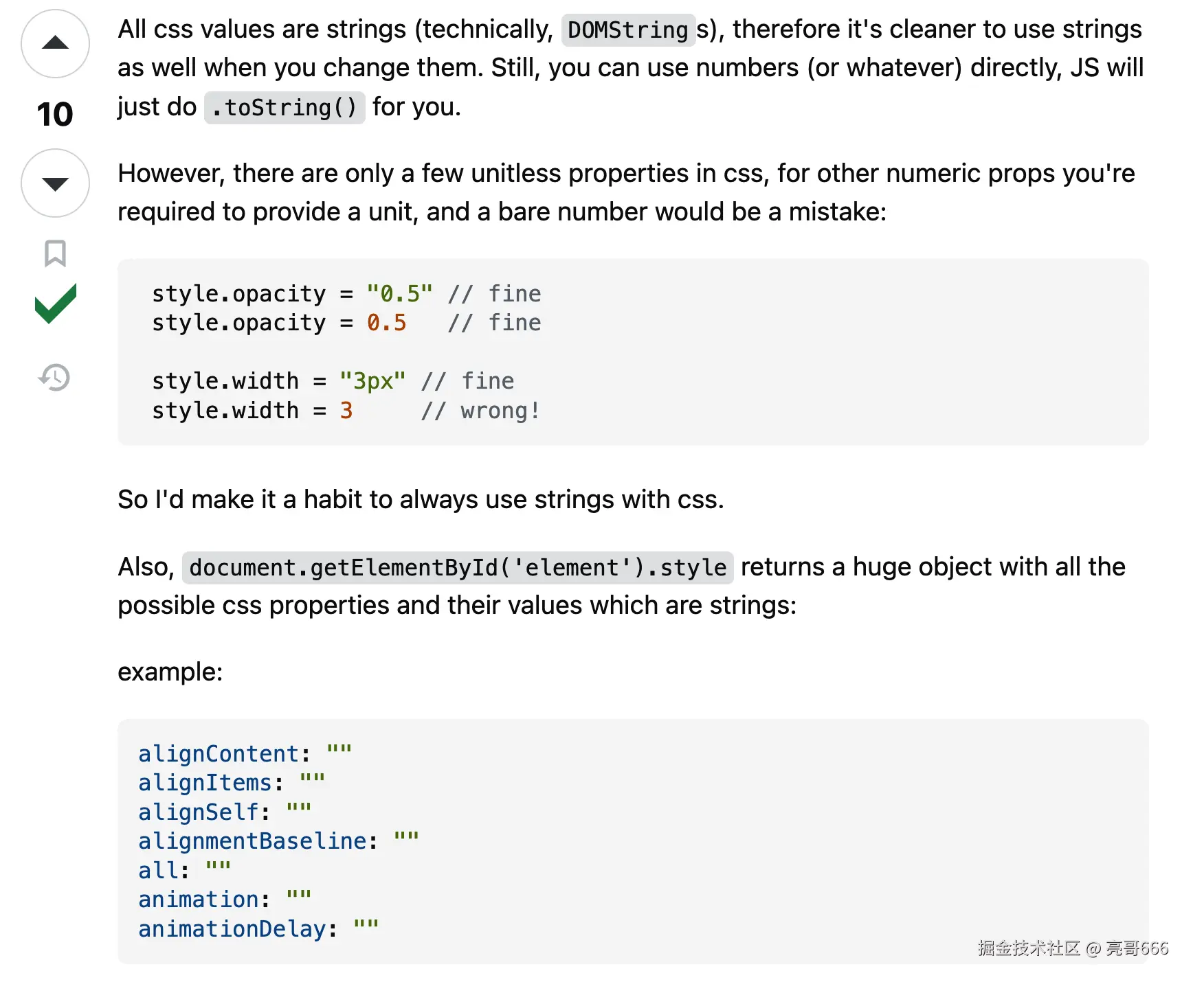Click the "example:" text label
1193x982 pixels.
[x=170, y=672]
